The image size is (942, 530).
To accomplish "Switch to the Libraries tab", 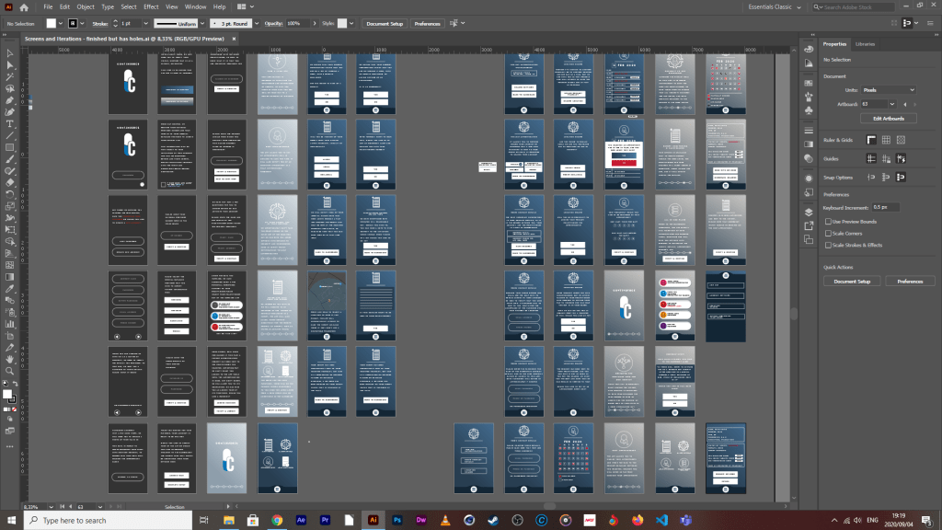I will (x=865, y=44).
